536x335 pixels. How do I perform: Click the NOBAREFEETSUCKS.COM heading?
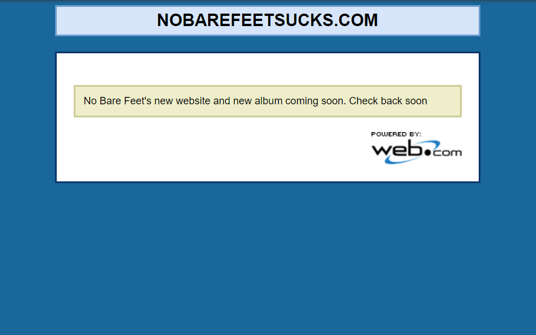click(x=267, y=20)
